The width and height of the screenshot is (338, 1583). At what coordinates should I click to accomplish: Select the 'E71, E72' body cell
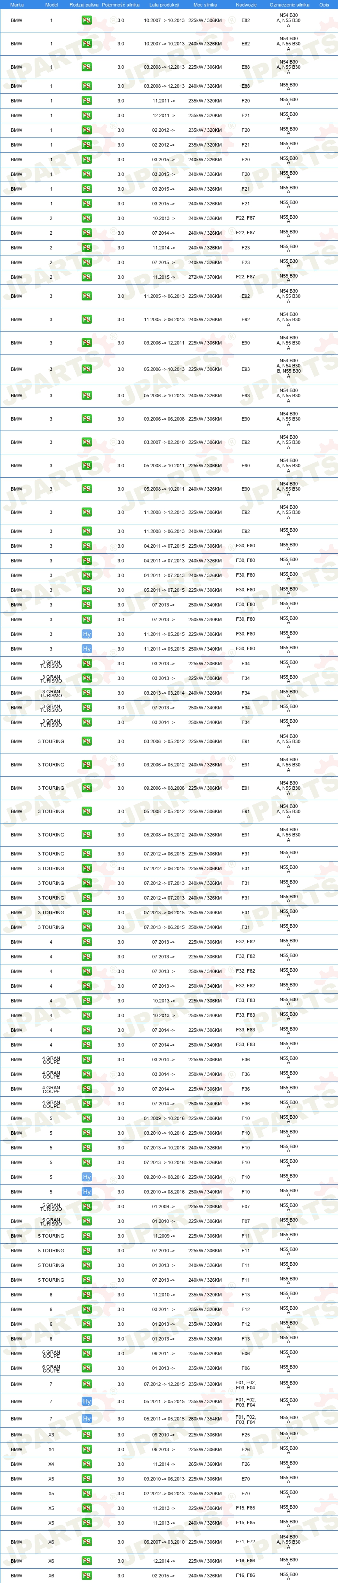246,1542
